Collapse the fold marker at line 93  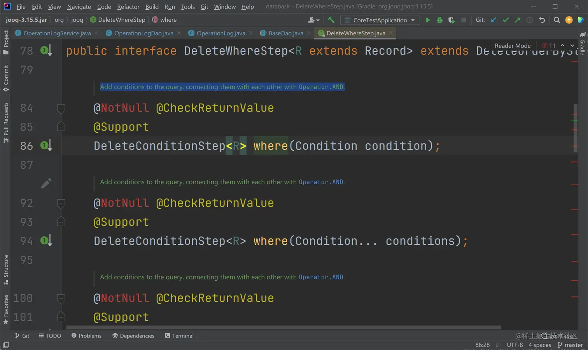(61, 222)
